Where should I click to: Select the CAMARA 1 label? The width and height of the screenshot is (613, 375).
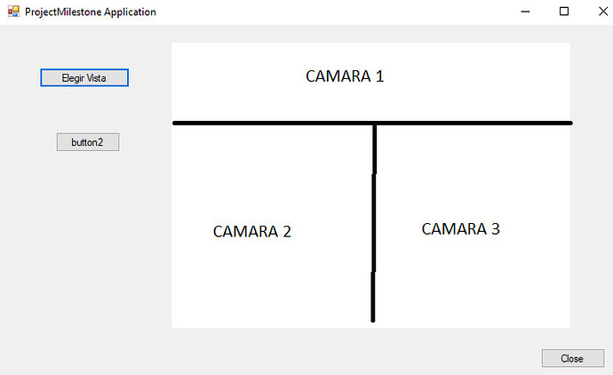(x=345, y=76)
